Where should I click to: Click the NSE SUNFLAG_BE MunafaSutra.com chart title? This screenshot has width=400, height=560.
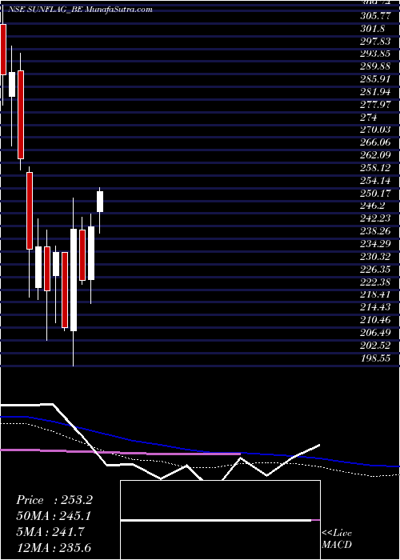tap(81, 10)
